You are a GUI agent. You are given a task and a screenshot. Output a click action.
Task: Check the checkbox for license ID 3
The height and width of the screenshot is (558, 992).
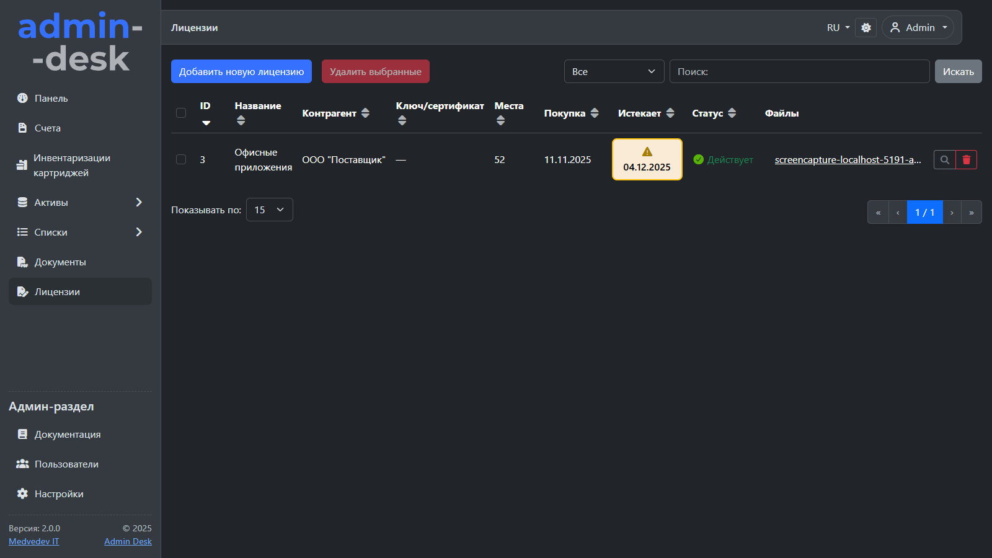[x=181, y=159]
